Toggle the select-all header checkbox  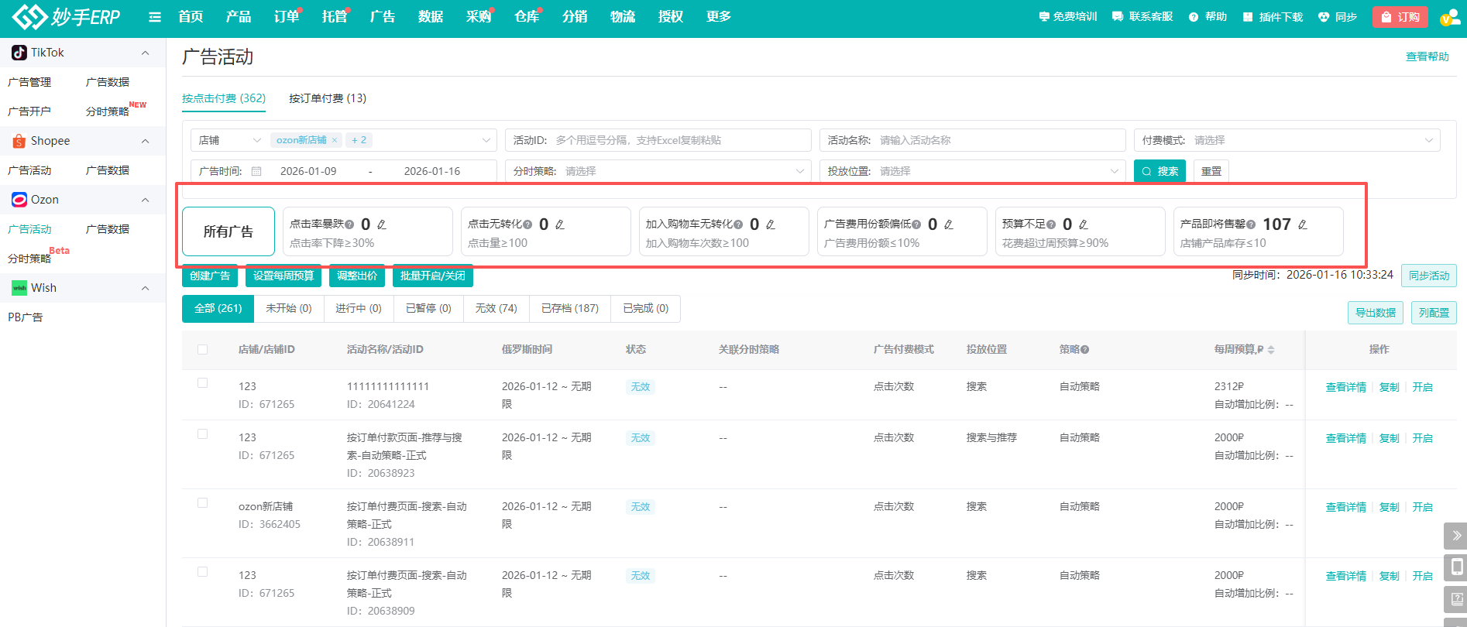pos(202,350)
